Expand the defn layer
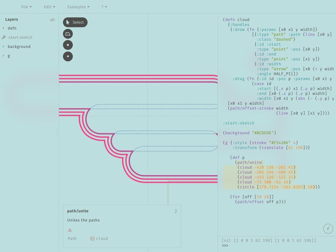 pyautogui.click(x=4, y=28)
